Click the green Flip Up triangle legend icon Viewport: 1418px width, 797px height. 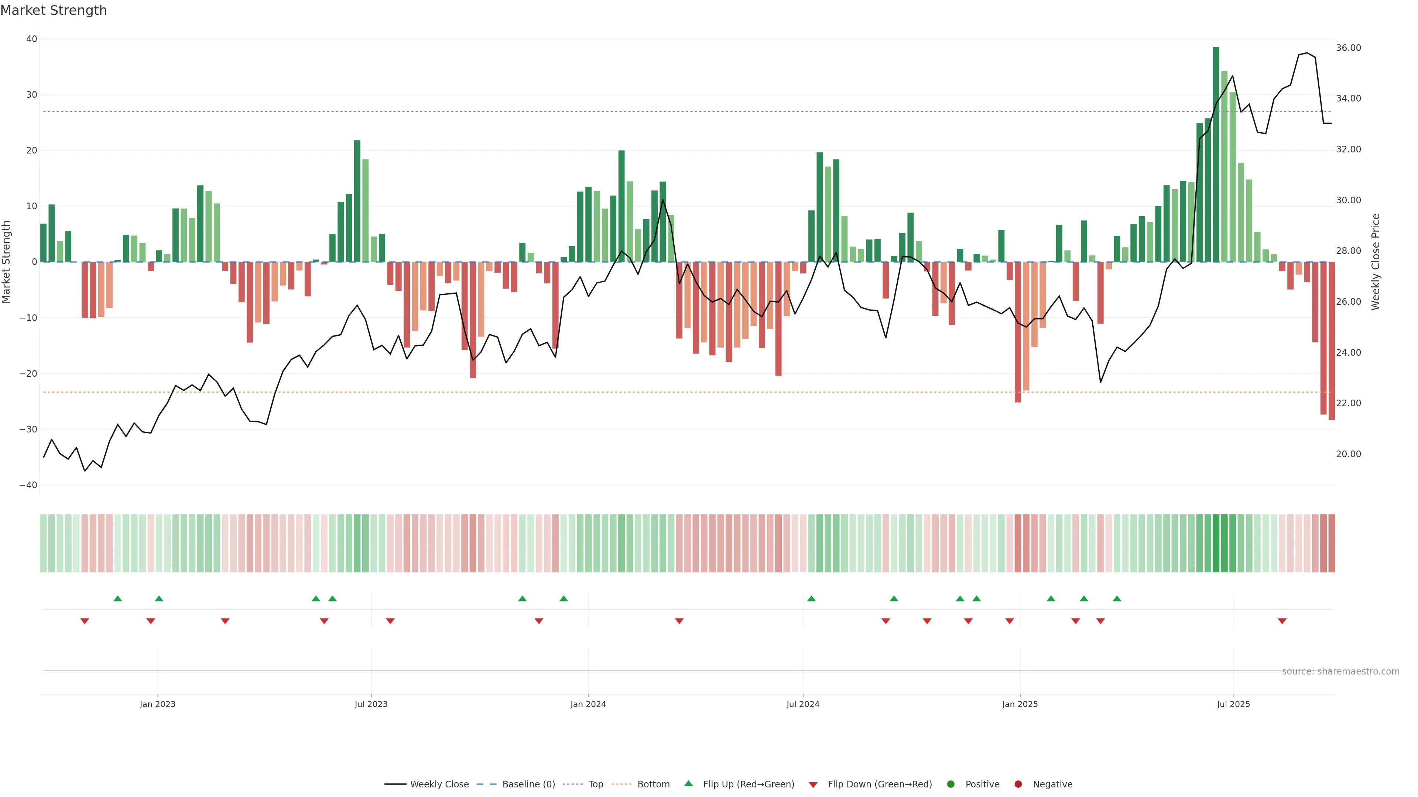688,783
